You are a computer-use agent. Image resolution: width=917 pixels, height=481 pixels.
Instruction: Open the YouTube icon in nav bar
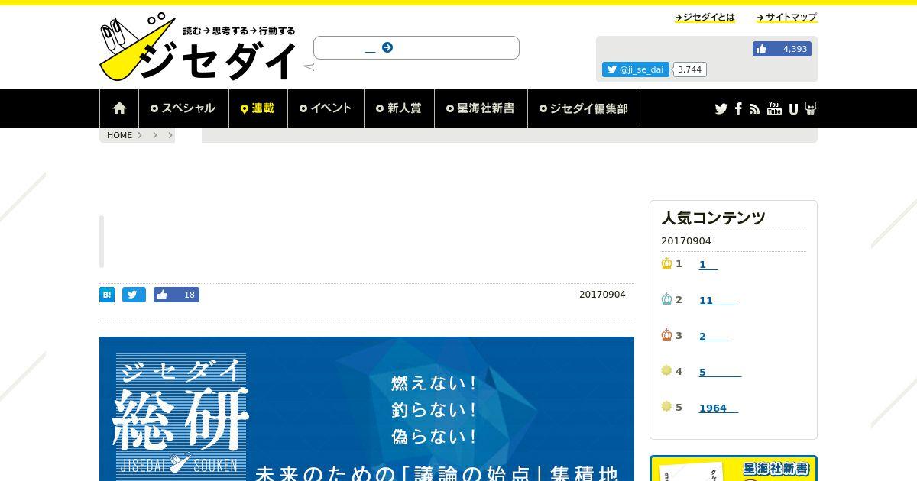click(774, 108)
